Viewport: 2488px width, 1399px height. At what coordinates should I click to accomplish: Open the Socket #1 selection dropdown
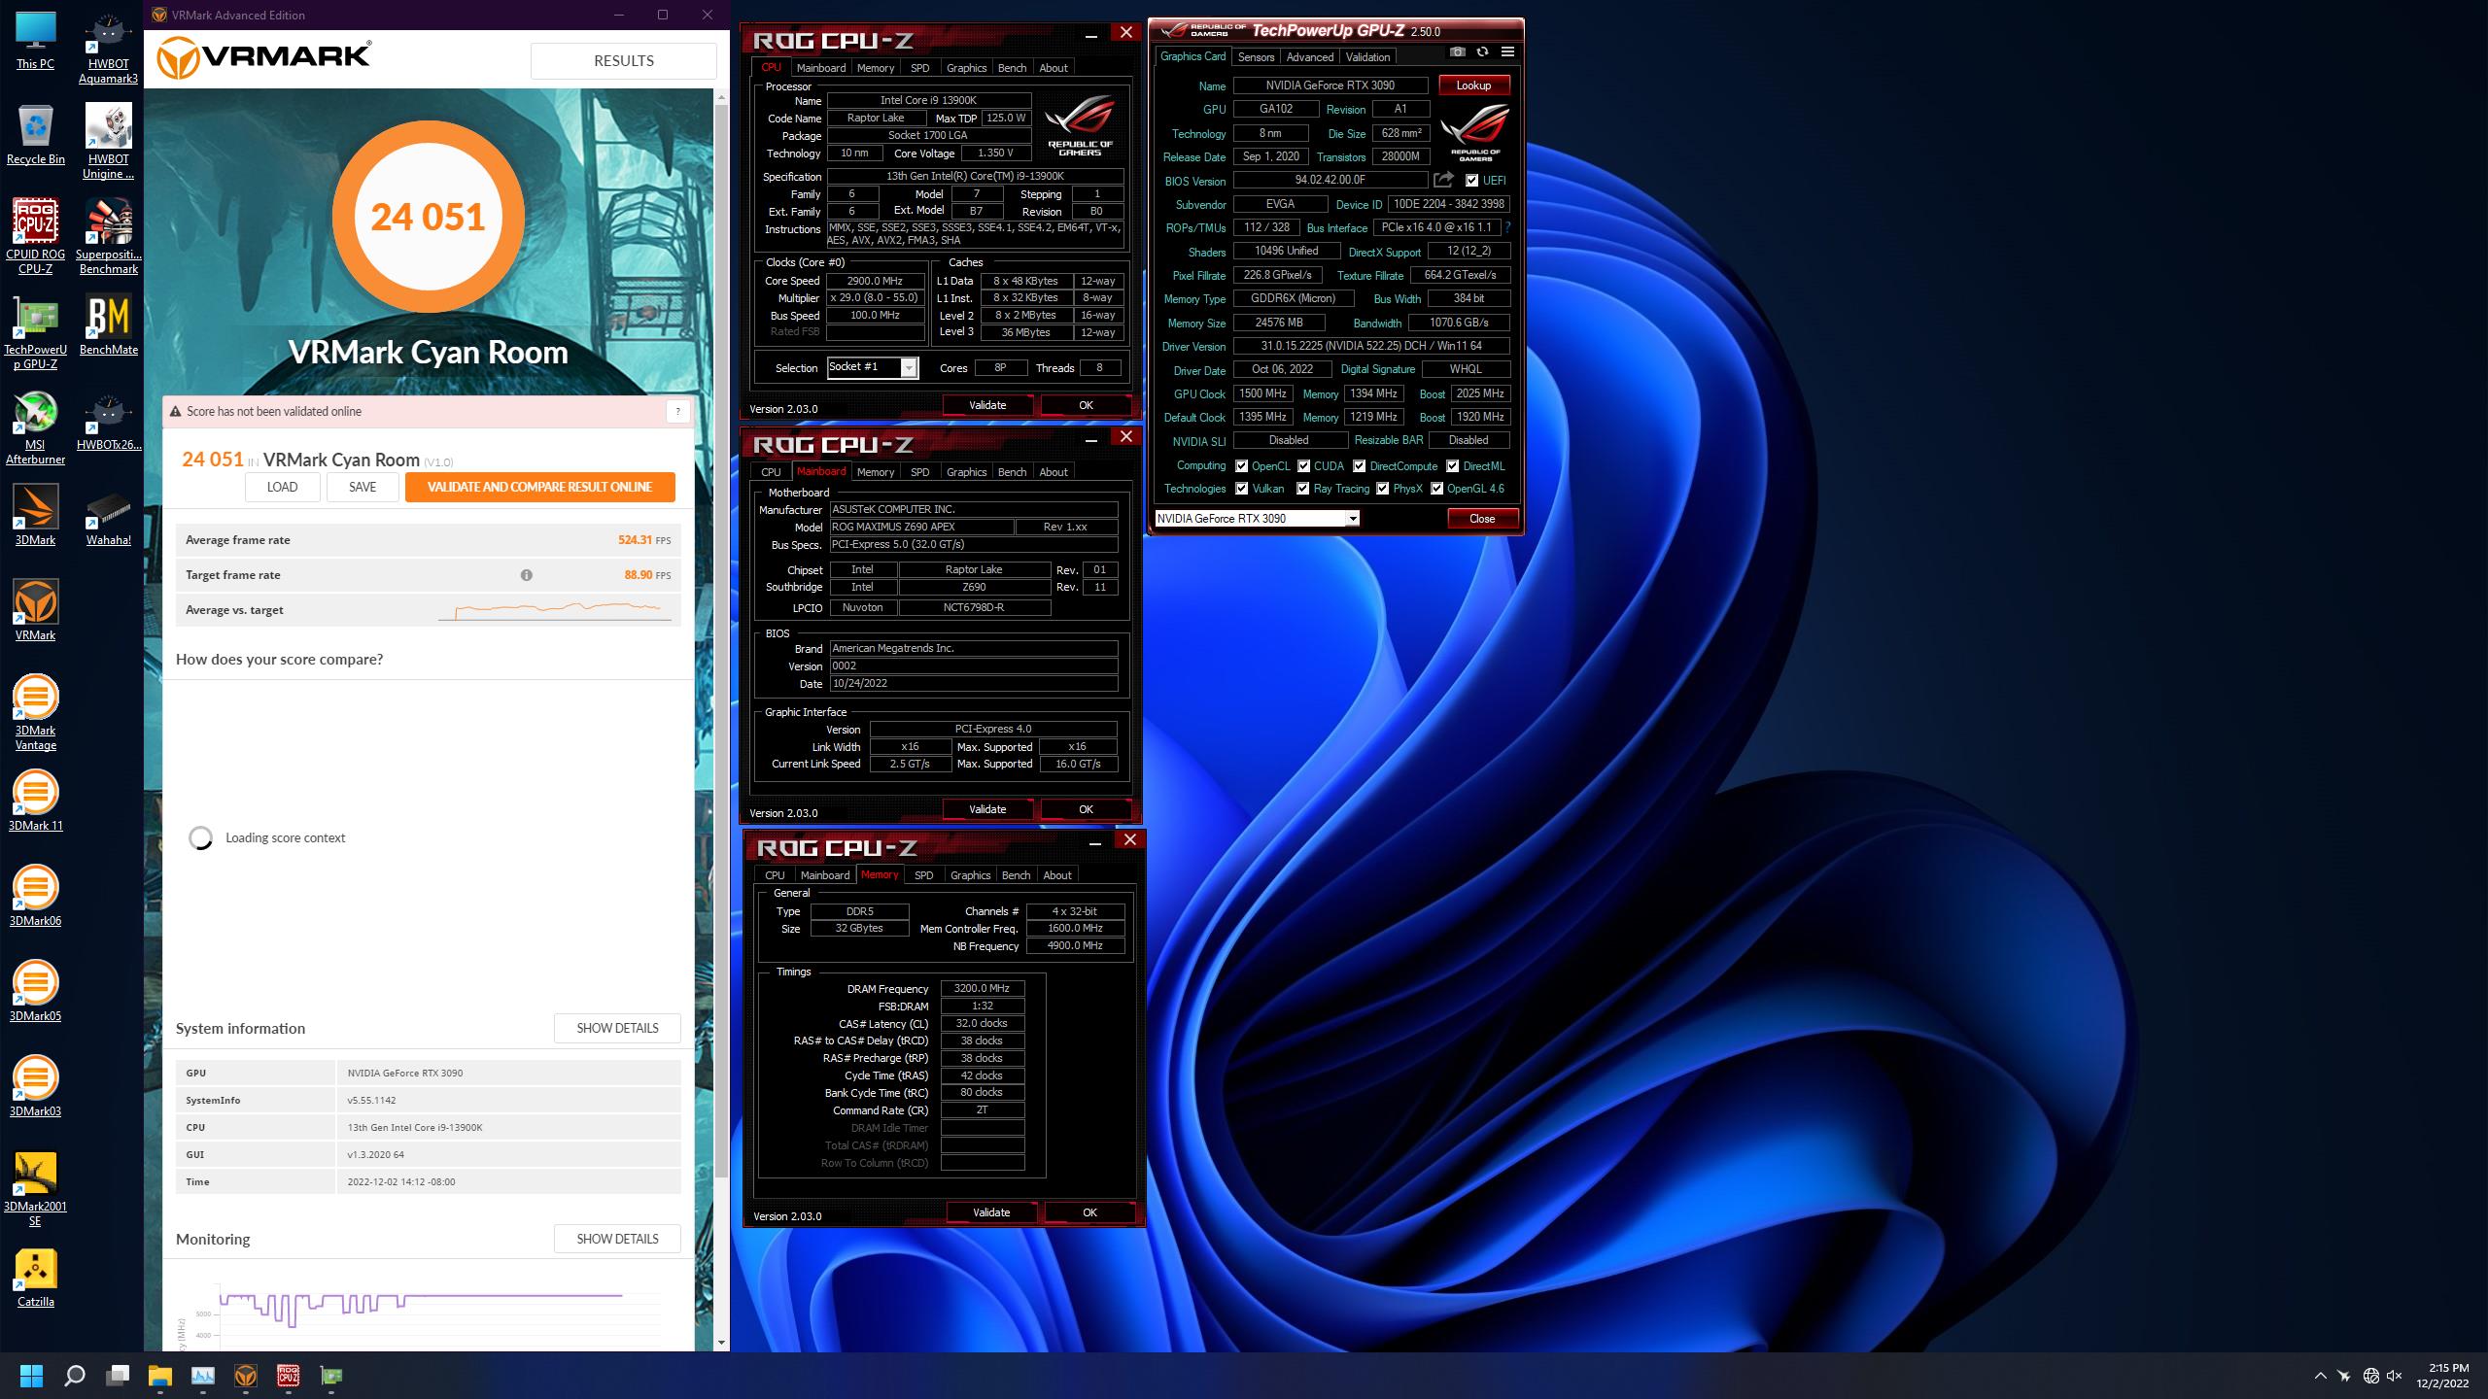(873, 367)
